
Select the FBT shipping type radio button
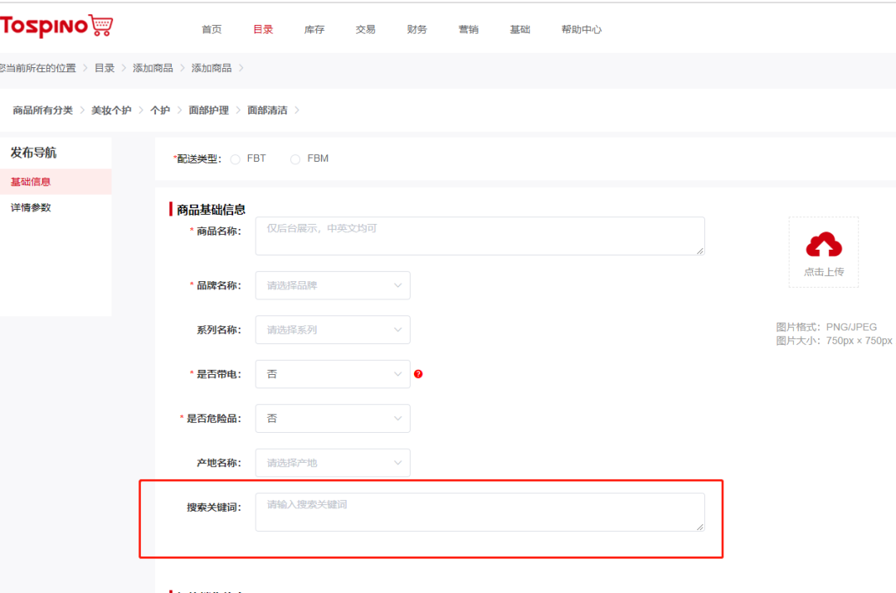[x=235, y=158]
